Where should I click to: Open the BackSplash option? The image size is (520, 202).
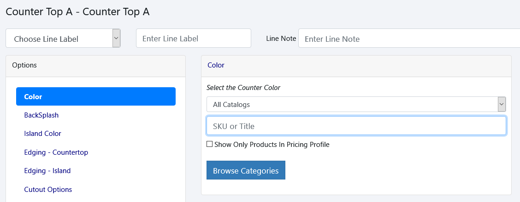41,115
